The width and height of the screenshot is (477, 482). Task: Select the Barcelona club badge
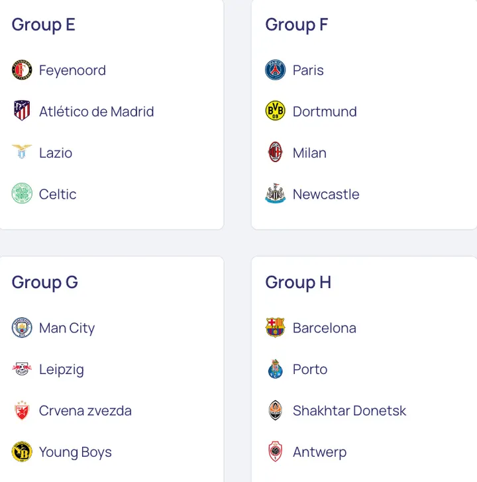click(x=275, y=328)
